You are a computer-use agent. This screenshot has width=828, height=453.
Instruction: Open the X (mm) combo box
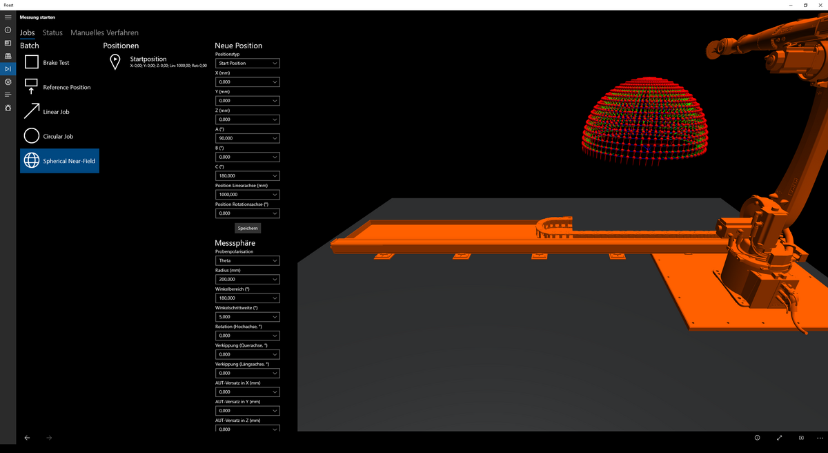(x=247, y=81)
